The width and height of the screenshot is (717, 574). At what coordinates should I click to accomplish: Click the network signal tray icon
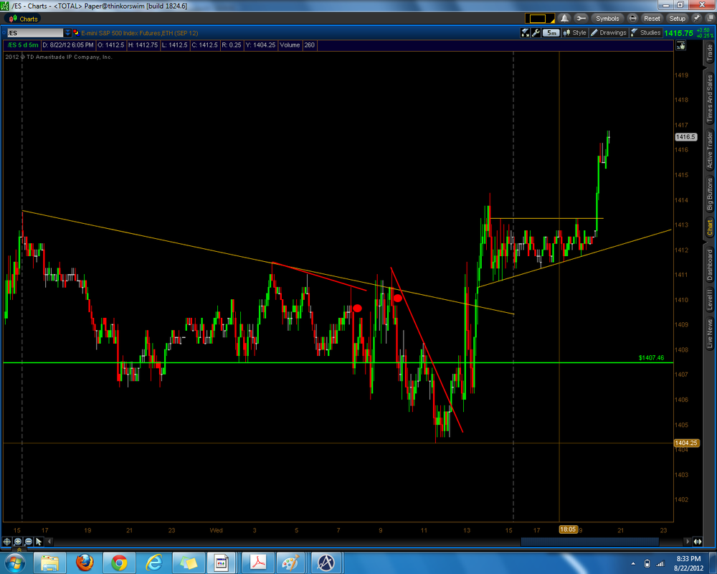[660, 563]
